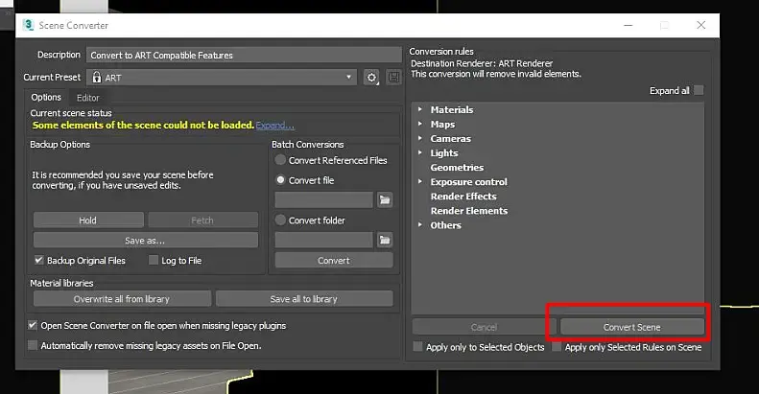Click the Expand... link in scene status
The image size is (759, 394).
[275, 126]
